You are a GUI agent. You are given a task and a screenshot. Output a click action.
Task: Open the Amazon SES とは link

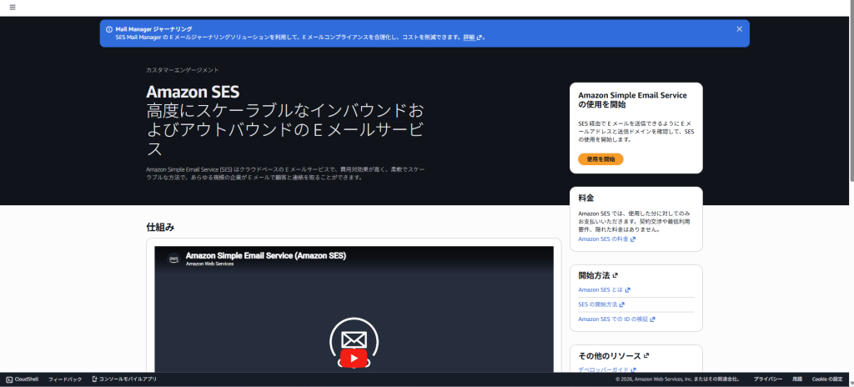600,289
